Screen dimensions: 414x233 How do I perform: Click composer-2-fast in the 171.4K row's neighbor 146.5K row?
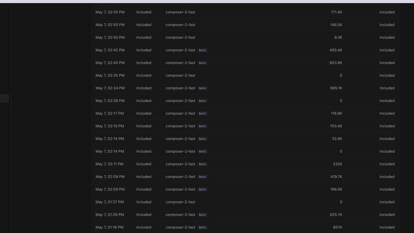(180, 25)
